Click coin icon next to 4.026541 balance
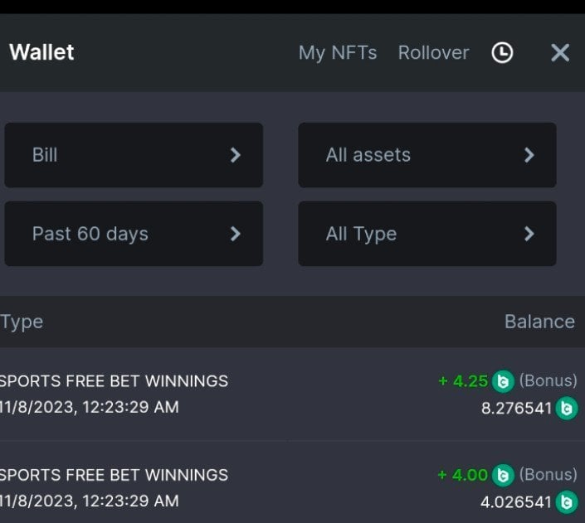This screenshot has height=523, width=585. click(x=567, y=501)
